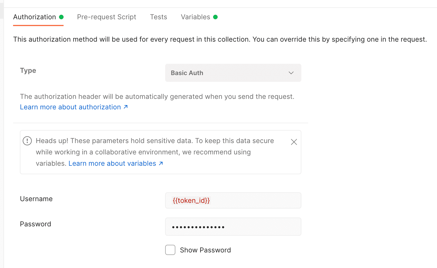Switch to the Pre-request Script tab
Image resolution: width=437 pixels, height=268 pixels.
pos(106,17)
